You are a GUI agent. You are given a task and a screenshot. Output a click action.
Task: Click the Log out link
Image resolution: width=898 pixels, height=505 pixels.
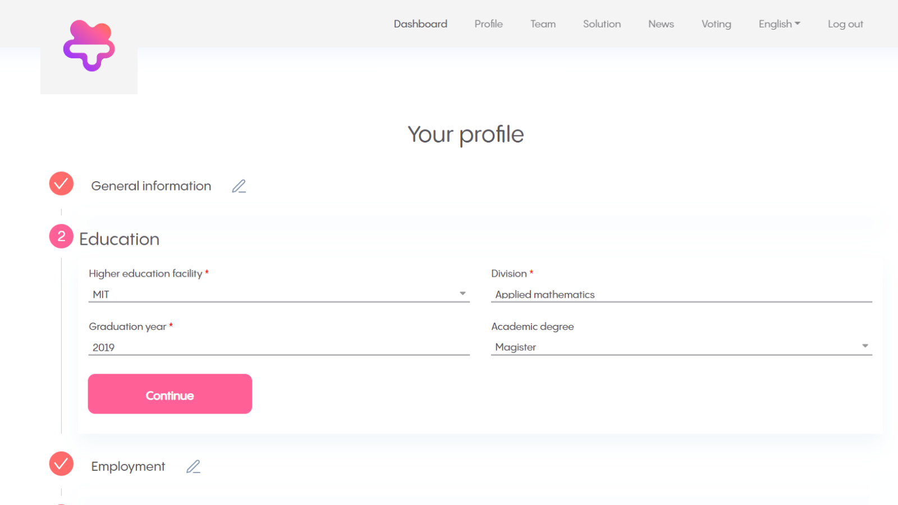[x=845, y=24]
